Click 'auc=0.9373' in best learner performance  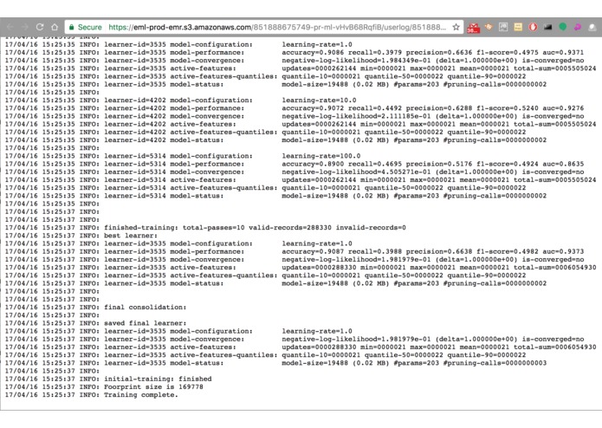tap(563, 251)
